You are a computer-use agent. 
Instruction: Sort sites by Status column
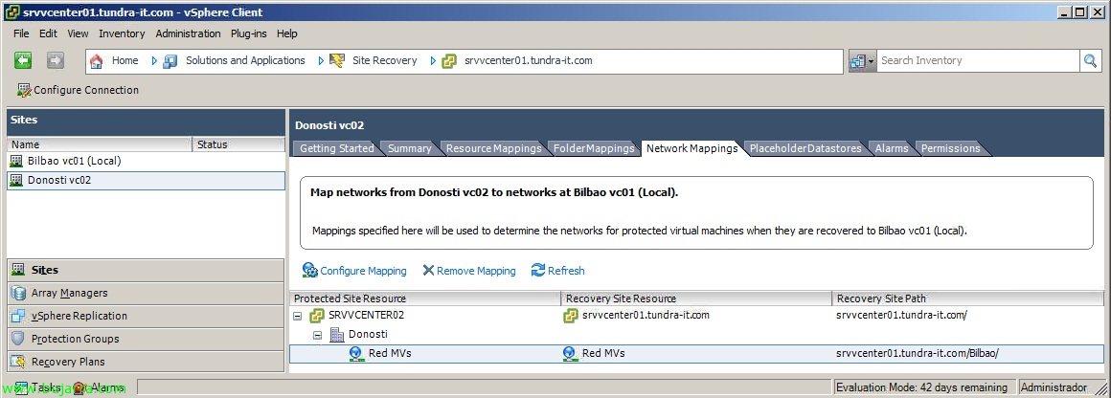point(238,144)
